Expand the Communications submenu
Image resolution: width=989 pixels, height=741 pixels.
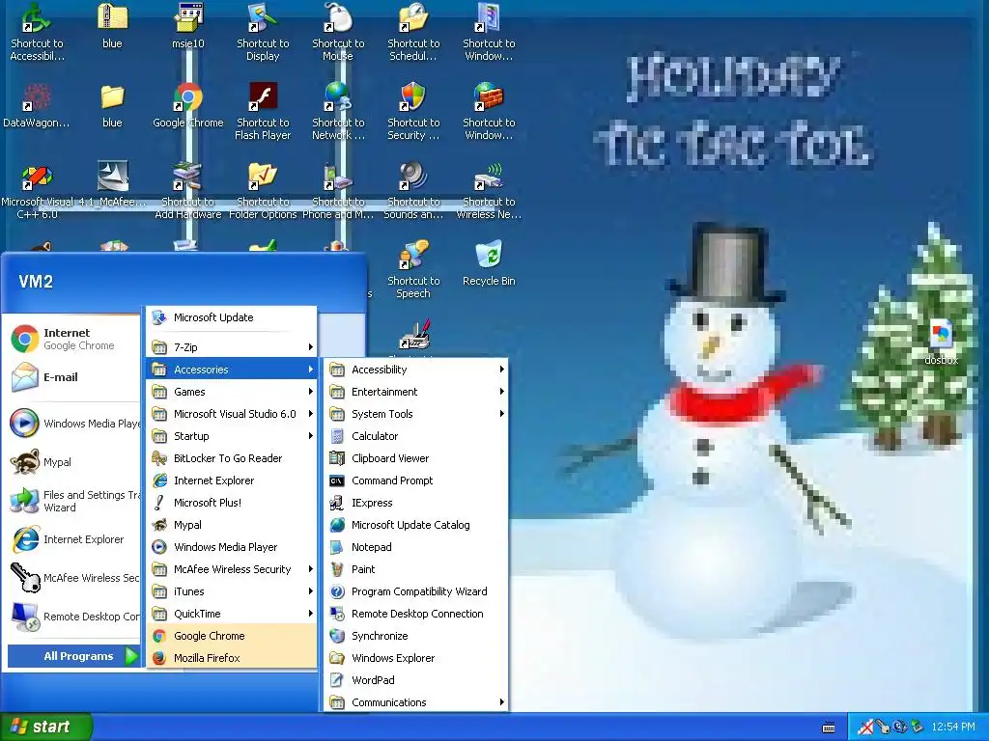tap(415, 702)
